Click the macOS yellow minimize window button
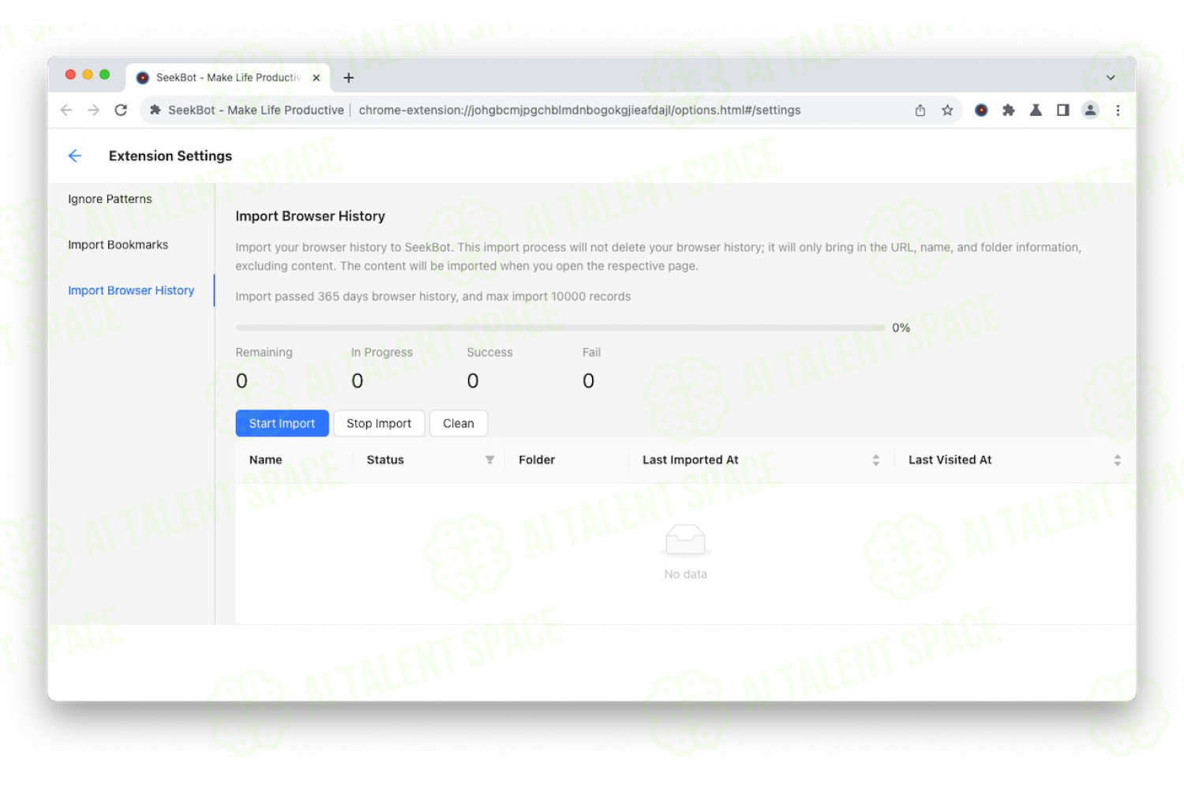The width and height of the screenshot is (1184, 789). pos(88,74)
